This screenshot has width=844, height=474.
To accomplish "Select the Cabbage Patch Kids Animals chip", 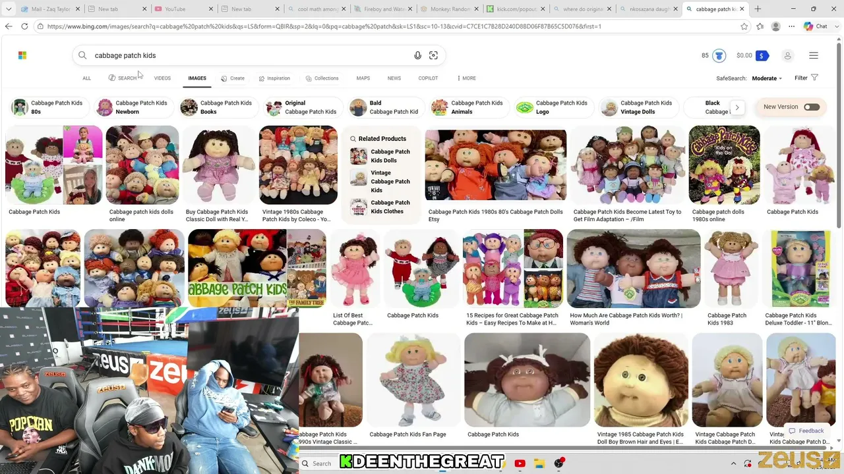I will pos(470,107).
